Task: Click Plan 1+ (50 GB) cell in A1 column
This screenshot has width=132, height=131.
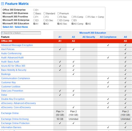Action: click(x=60, y=113)
